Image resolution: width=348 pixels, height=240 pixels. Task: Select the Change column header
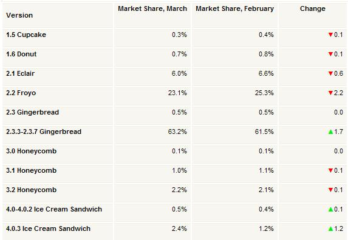tap(313, 8)
